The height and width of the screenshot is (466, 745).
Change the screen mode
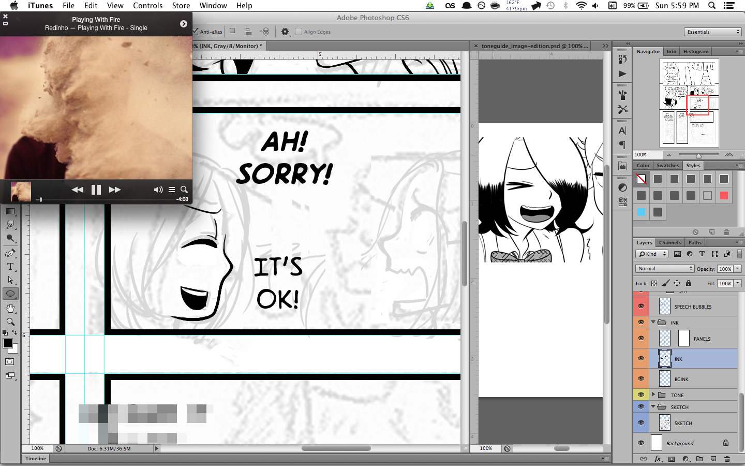click(x=10, y=375)
